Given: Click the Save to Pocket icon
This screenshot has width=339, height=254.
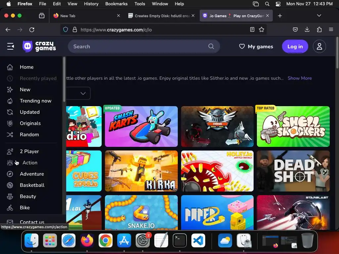Looking at the screenshot, I should [x=295, y=29].
